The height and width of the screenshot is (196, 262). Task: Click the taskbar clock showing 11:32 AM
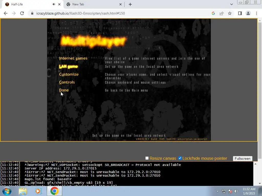coord(249,191)
